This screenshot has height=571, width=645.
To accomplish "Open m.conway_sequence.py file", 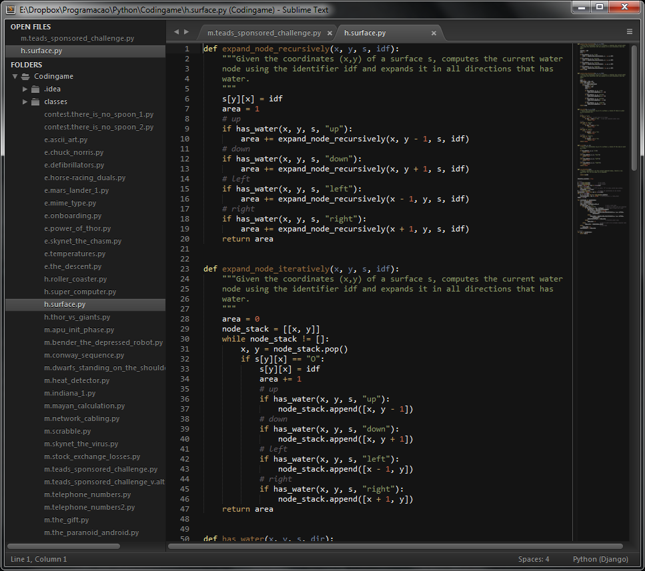I will coord(84,356).
